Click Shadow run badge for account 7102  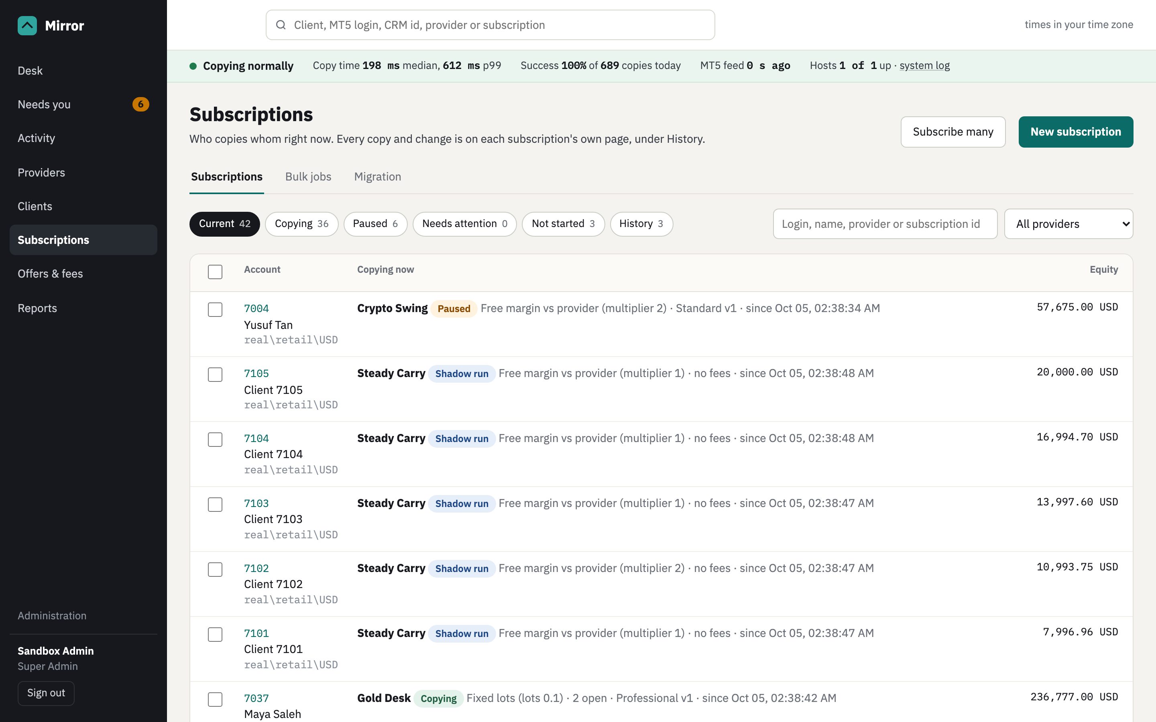(462, 568)
